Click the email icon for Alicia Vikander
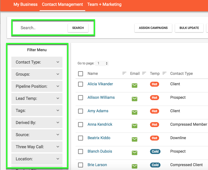208x170 pixels. pos(134,86)
